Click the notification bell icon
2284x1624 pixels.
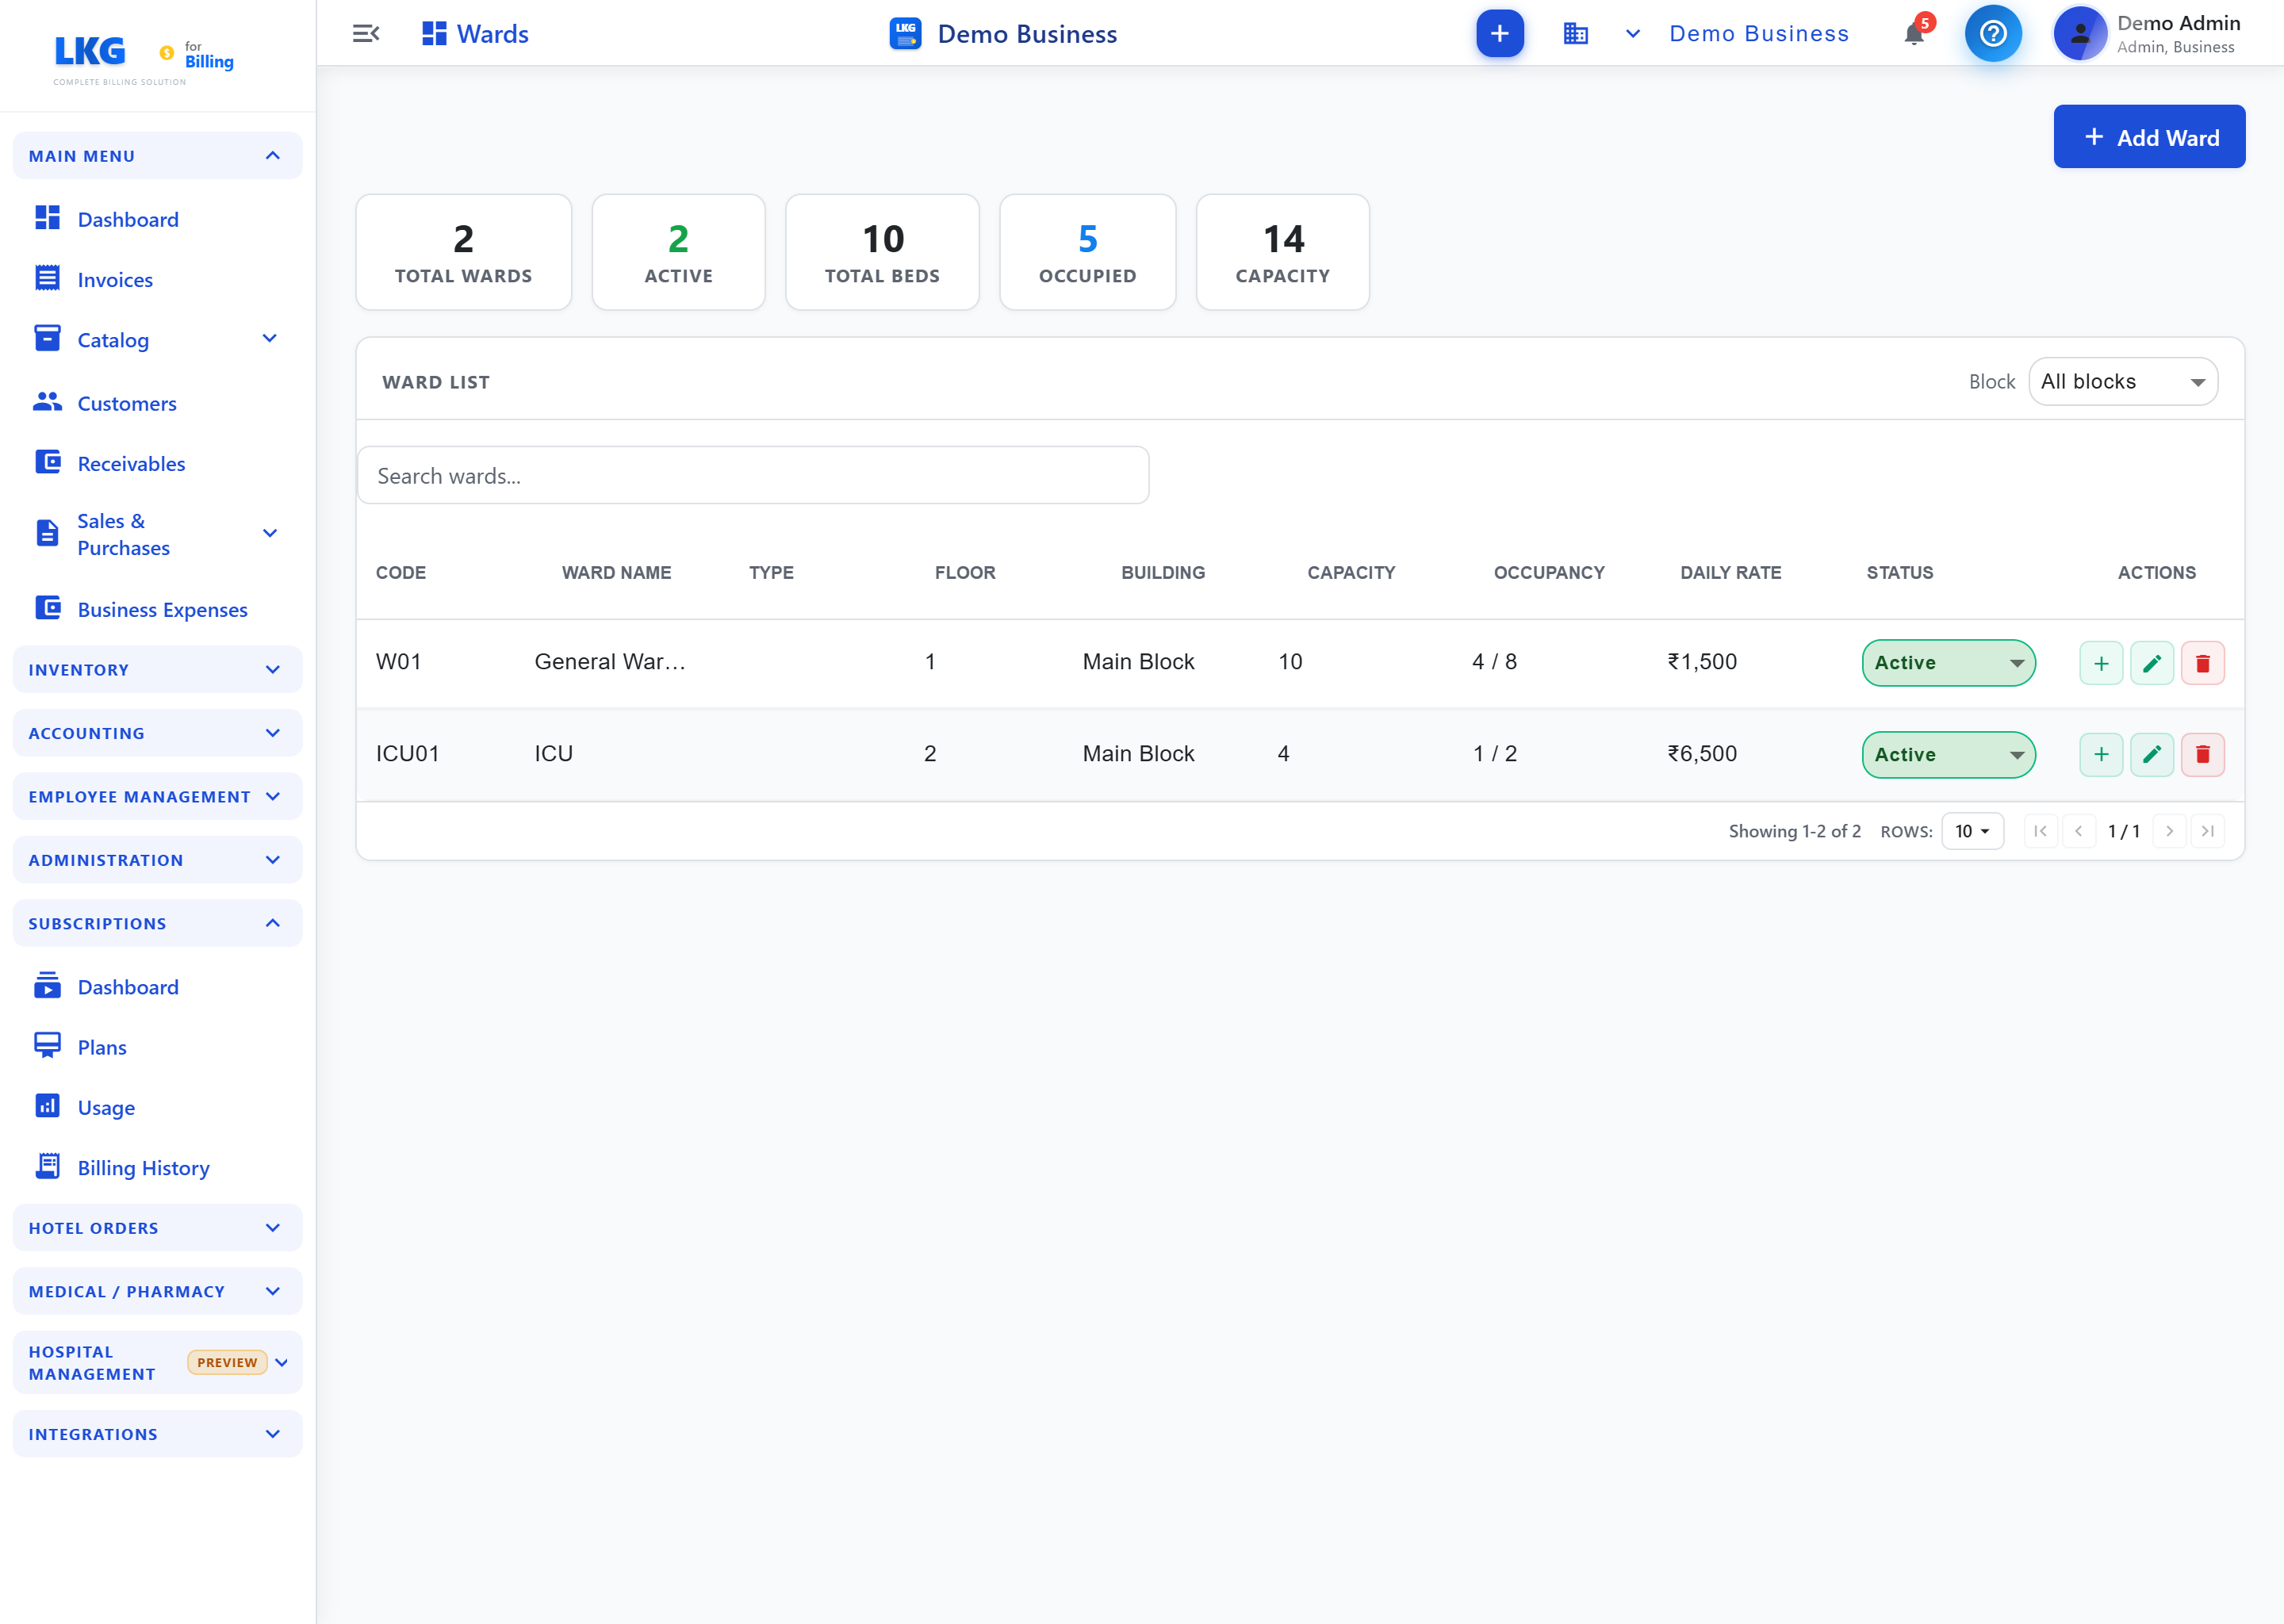(x=1914, y=33)
